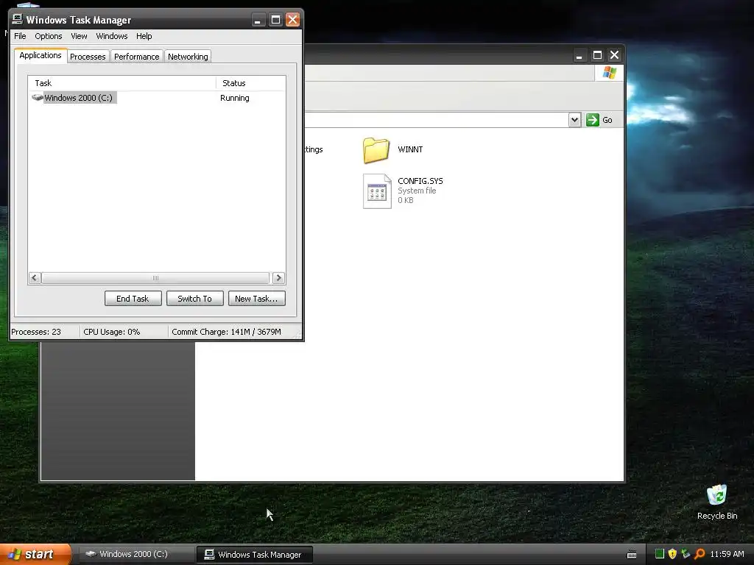Open the Options menu in Task Manager
Screen dimensions: 754x565
pos(48,36)
